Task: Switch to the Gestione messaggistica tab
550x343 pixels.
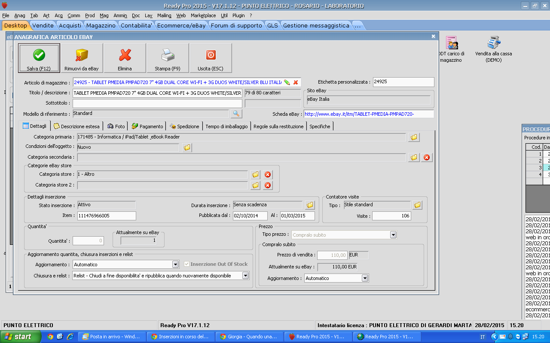Action: point(316,26)
